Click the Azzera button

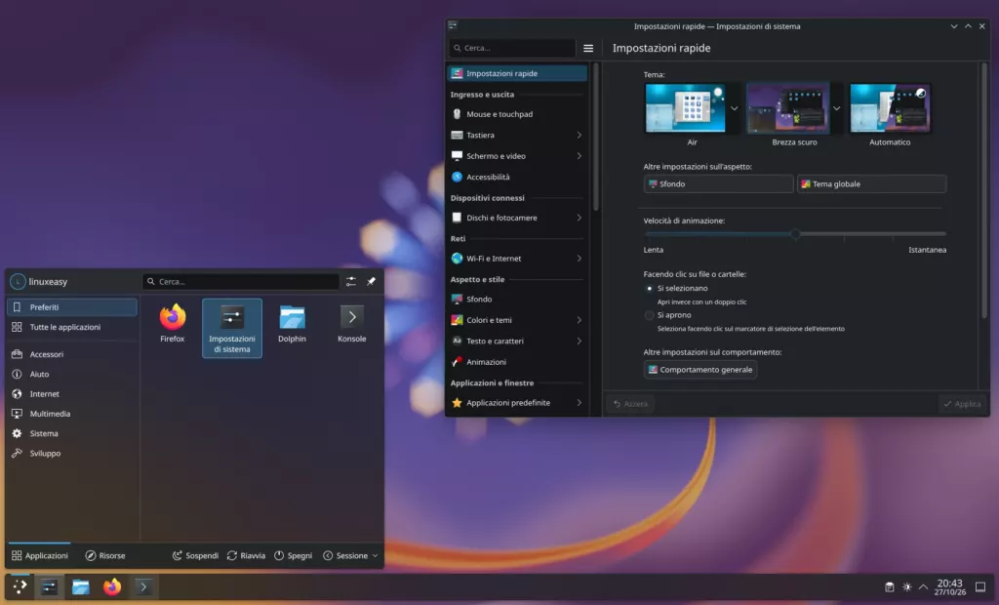point(630,404)
